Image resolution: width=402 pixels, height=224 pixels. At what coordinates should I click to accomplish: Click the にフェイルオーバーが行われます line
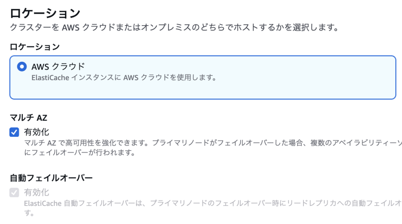80,152
